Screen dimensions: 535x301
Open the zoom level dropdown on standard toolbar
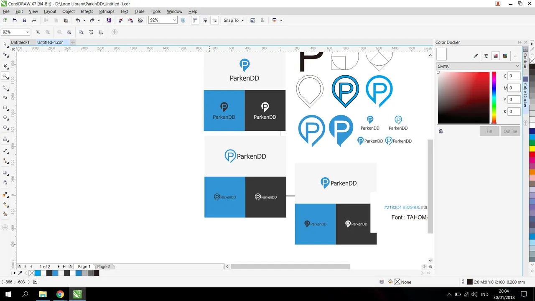coord(174,20)
